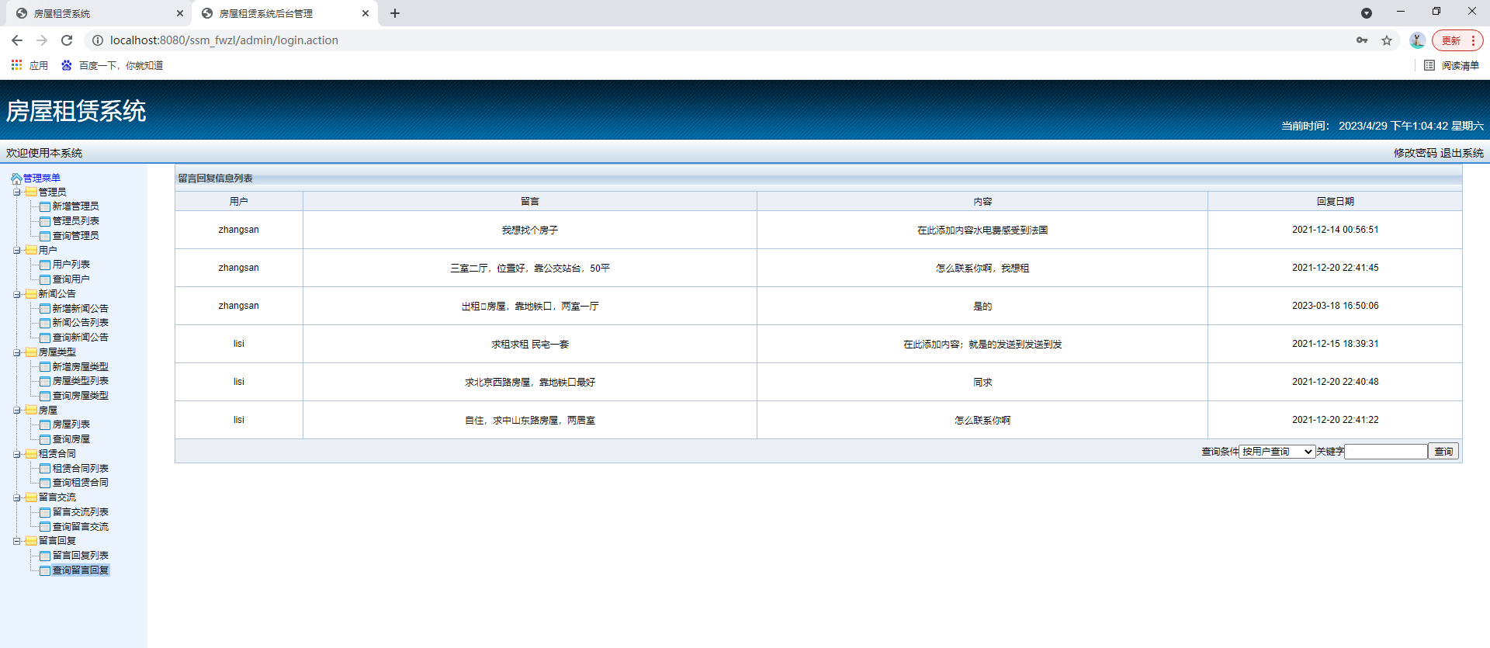Collapse the 管理员 tree node

[x=17, y=192]
